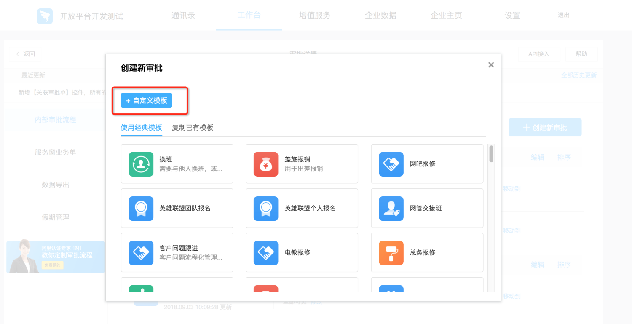632x324 pixels.
Task: Click the 创建新审批 dialog title
Action: pos(142,68)
